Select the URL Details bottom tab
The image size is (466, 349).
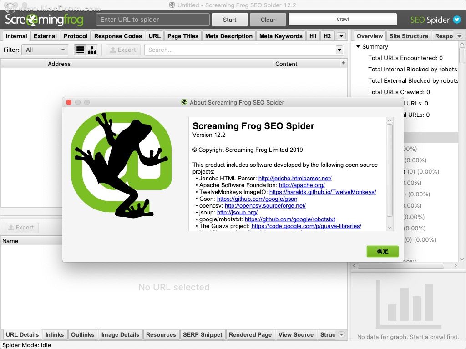22,334
